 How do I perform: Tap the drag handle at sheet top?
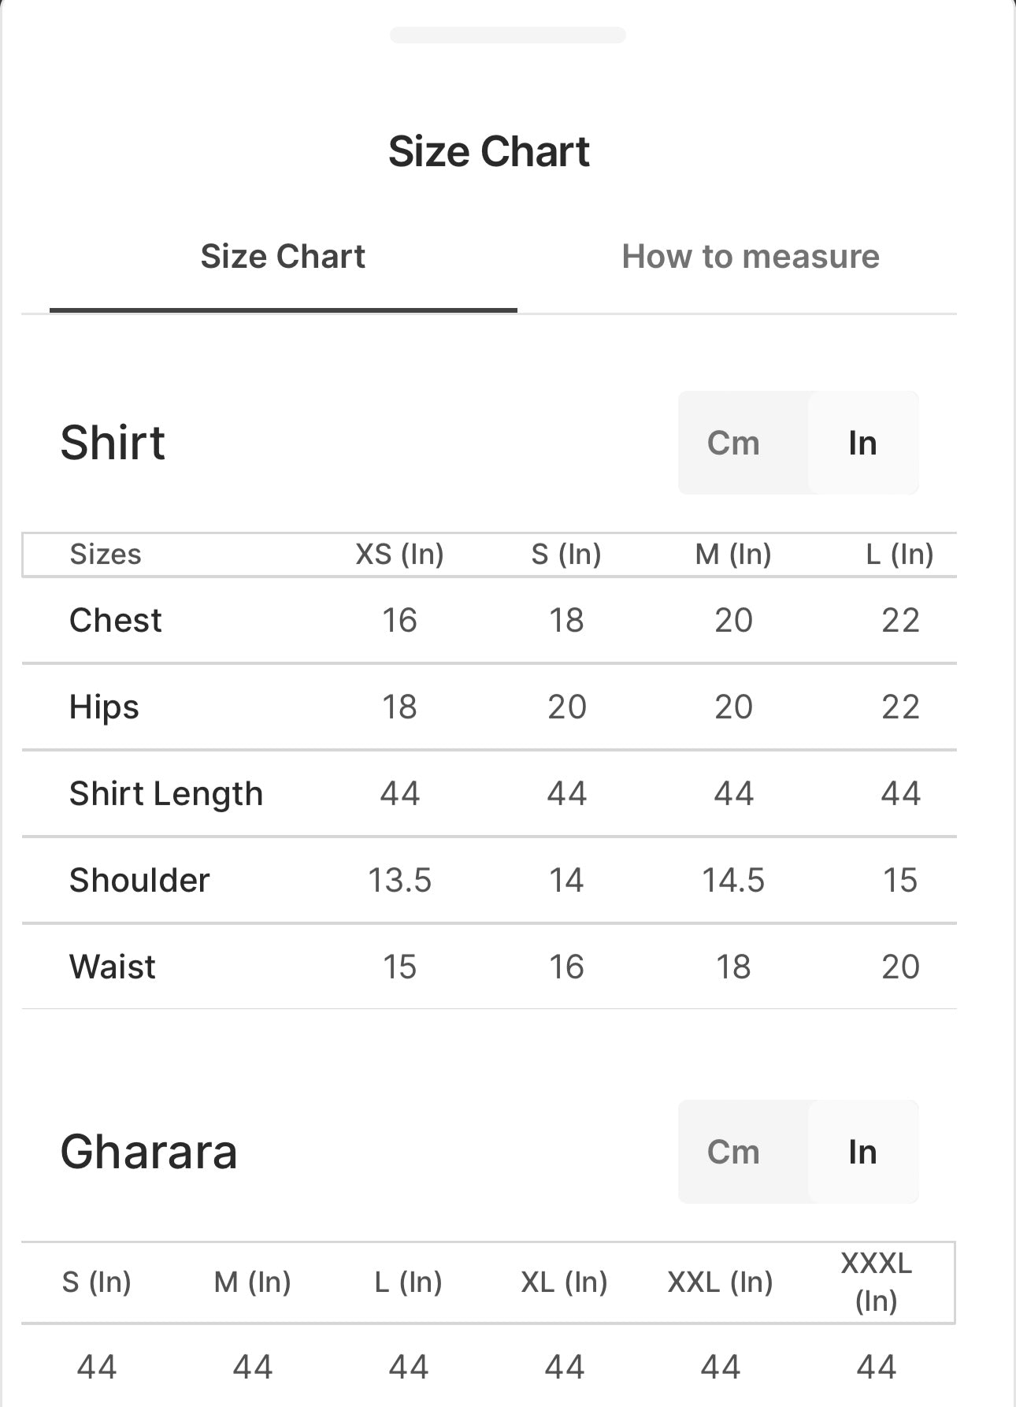pos(507,35)
